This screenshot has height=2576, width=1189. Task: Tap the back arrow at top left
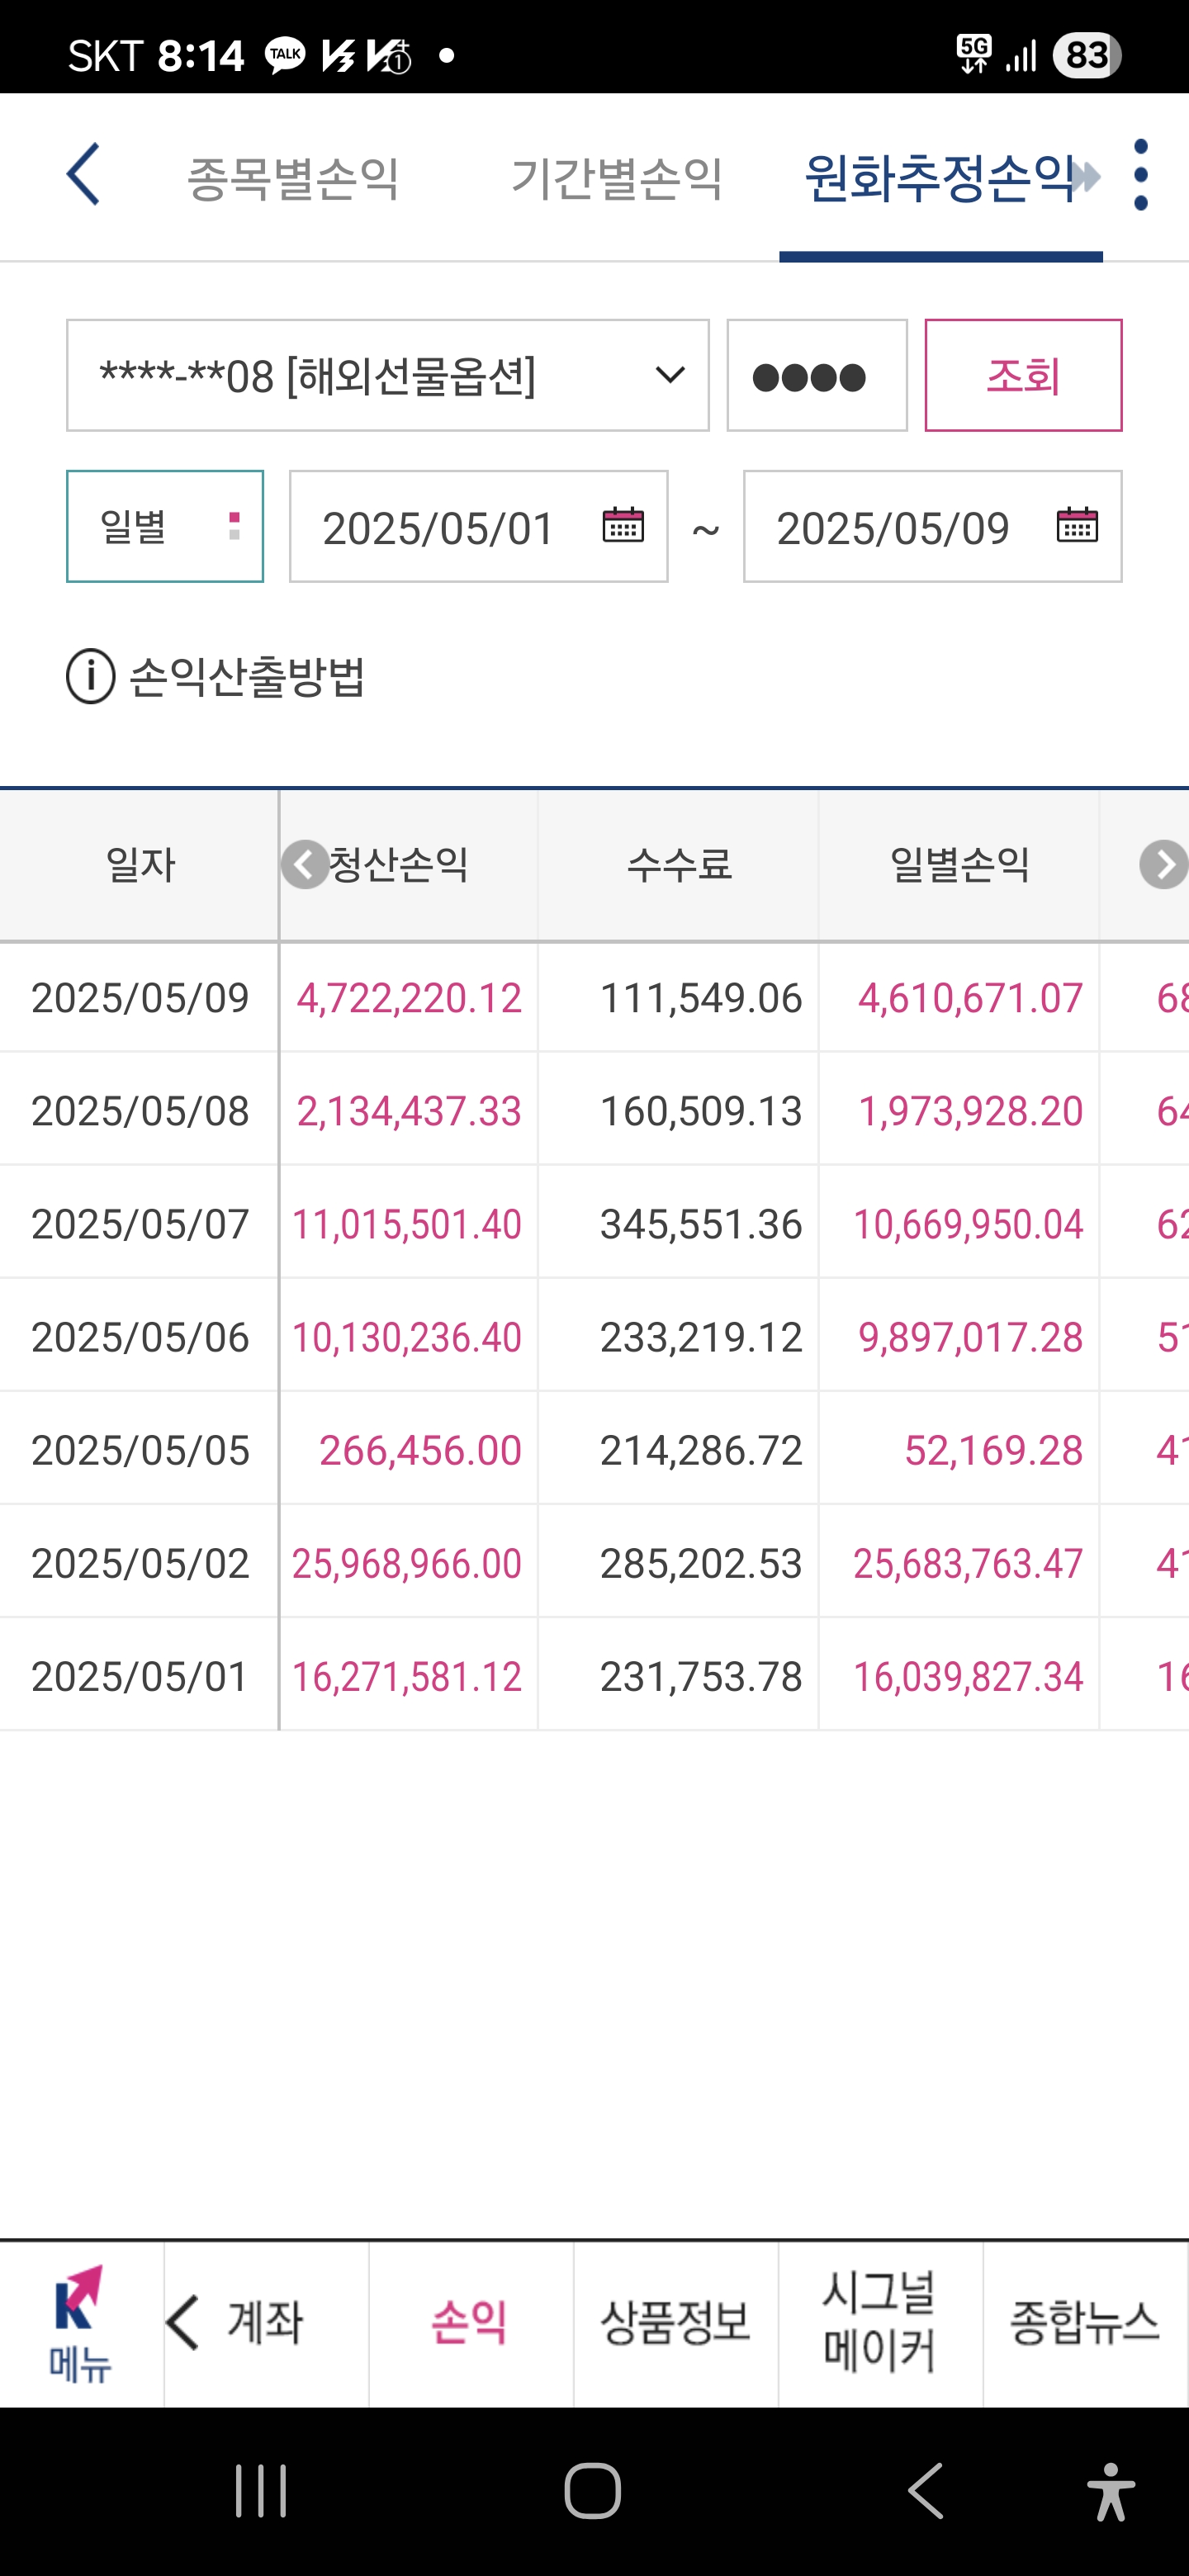84,174
